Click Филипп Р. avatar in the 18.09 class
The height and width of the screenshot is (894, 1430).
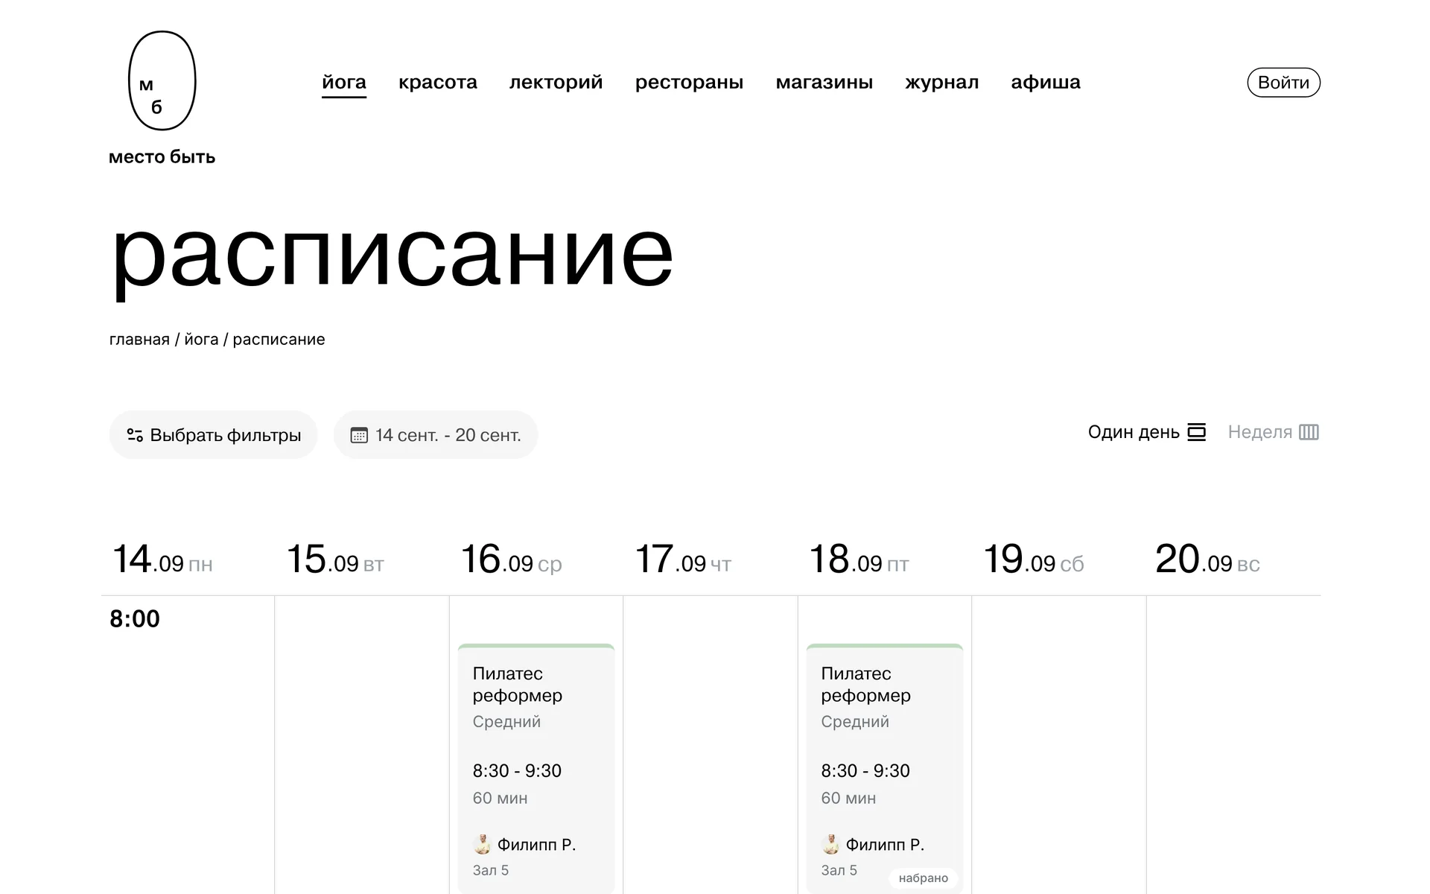coord(830,844)
